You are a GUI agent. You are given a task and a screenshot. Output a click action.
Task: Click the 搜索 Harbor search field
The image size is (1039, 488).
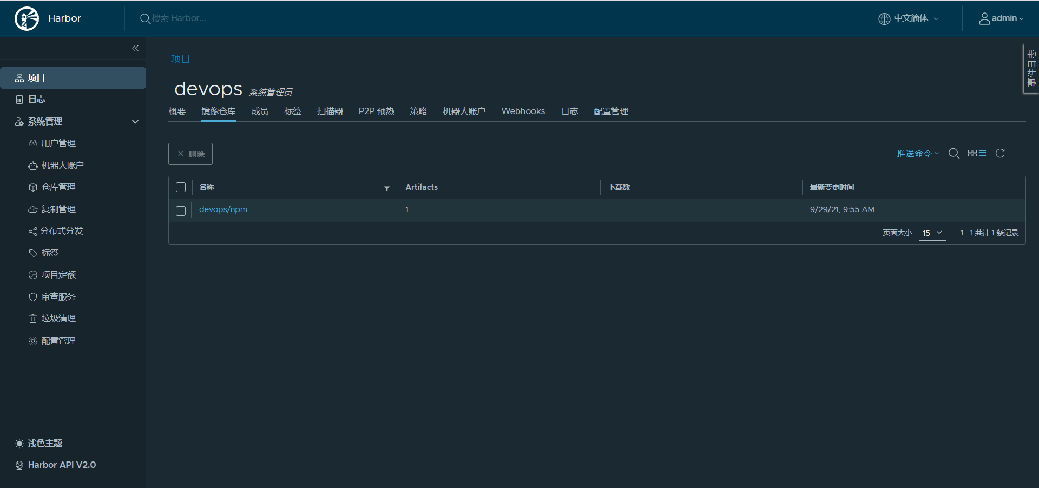179,18
